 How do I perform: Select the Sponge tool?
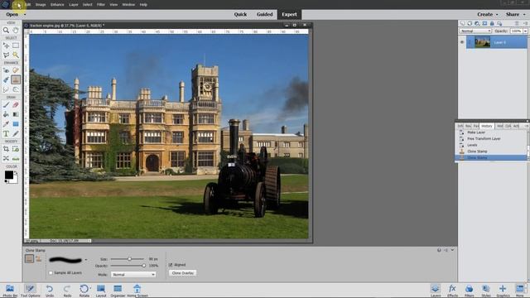16,89
